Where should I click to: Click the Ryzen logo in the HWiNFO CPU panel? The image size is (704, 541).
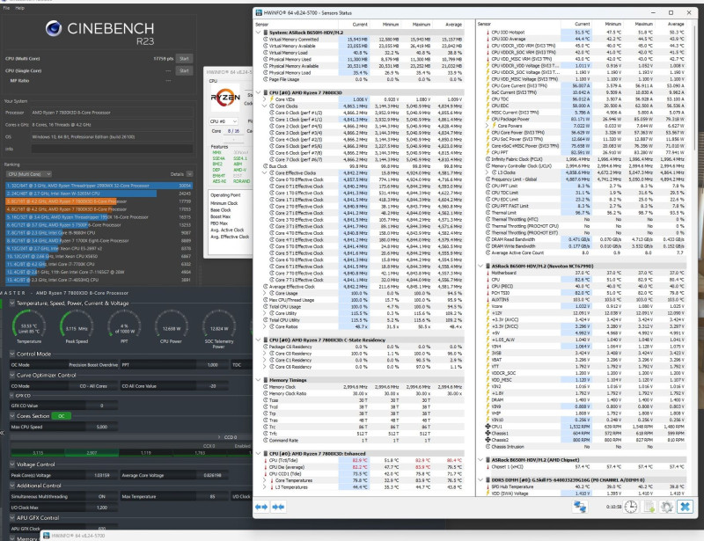225,97
